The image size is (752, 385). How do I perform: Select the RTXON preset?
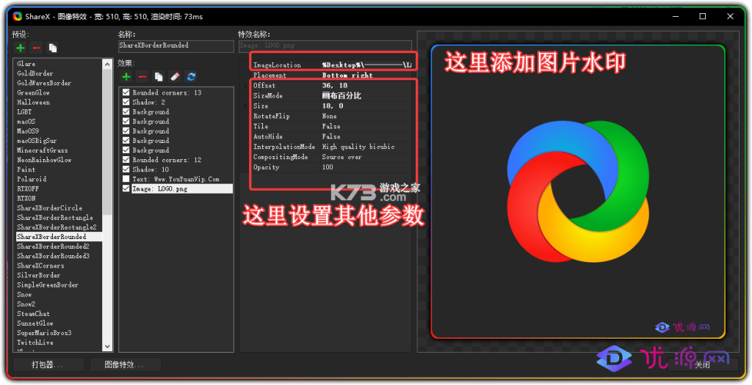[26, 198]
